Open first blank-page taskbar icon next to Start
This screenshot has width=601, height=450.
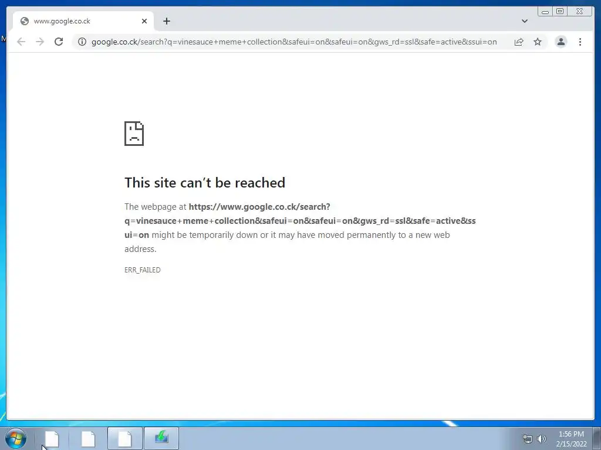52,438
